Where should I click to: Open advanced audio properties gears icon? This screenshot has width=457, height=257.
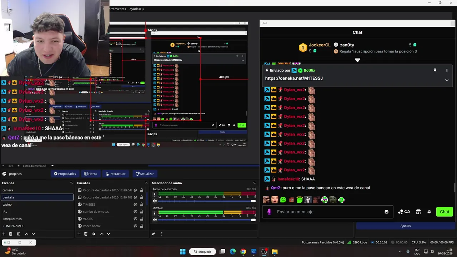coord(154,234)
